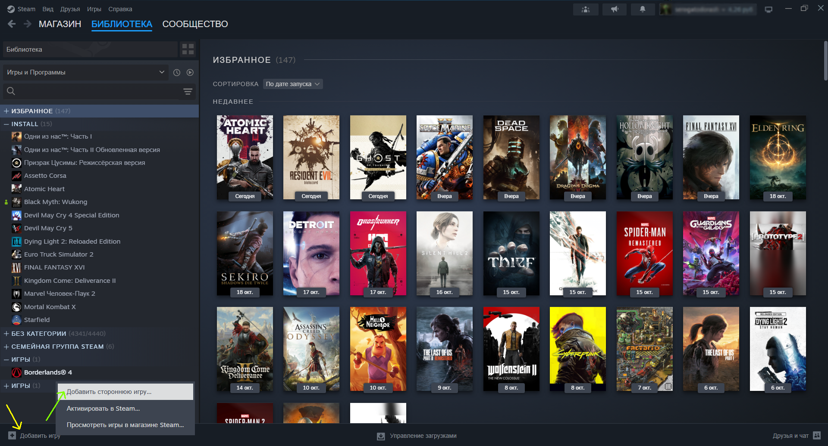Click the recent activity clock icon
The height and width of the screenshot is (446, 828).
[177, 73]
